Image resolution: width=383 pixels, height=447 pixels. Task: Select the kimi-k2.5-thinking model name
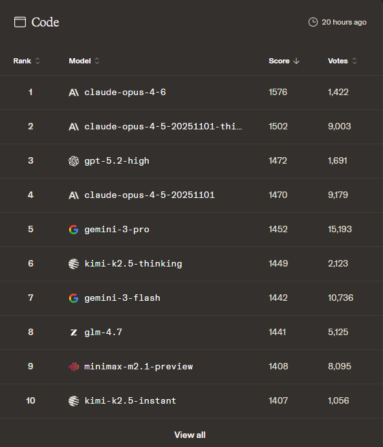pos(133,264)
